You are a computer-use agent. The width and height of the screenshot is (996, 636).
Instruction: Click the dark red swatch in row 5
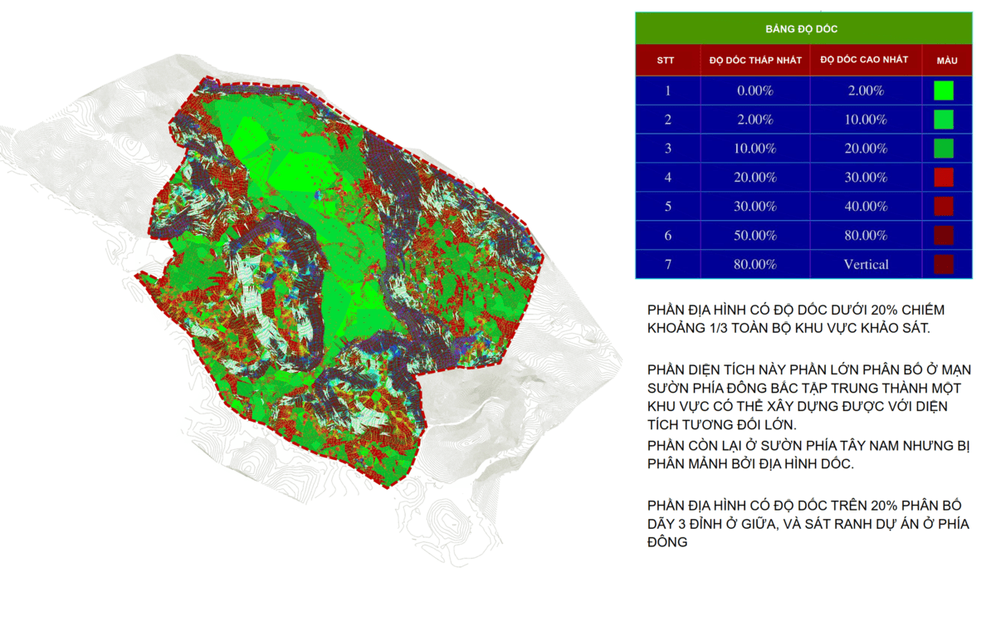943,206
